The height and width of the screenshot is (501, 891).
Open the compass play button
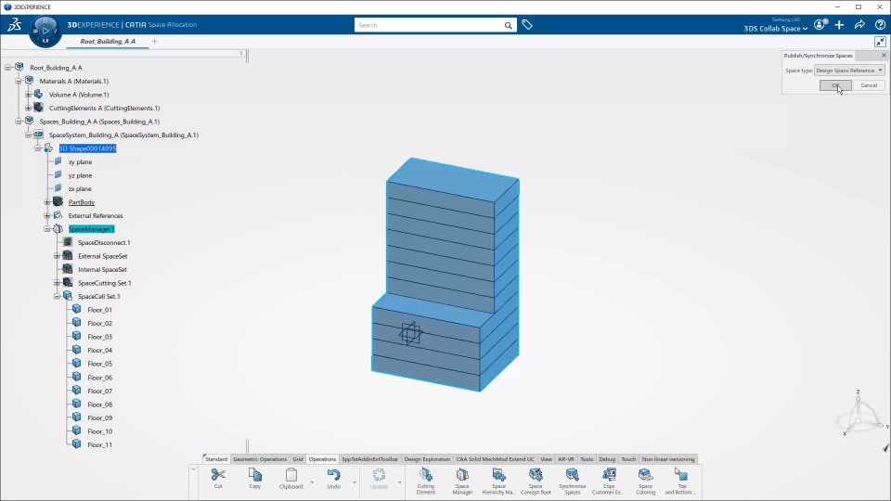coord(45,31)
